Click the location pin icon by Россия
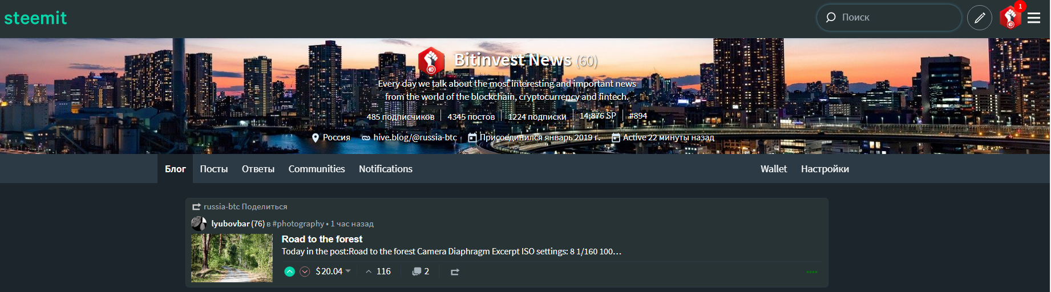The image size is (1051, 292). point(316,137)
